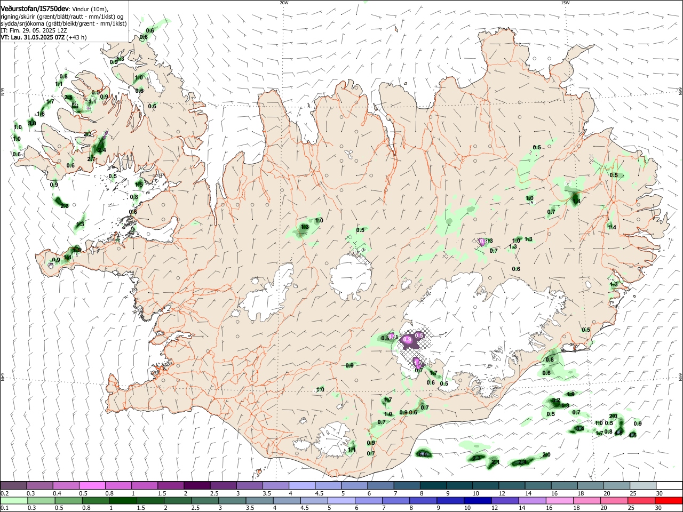
Task: Click the '0.1' label under the rain scale
Action: tap(4, 508)
